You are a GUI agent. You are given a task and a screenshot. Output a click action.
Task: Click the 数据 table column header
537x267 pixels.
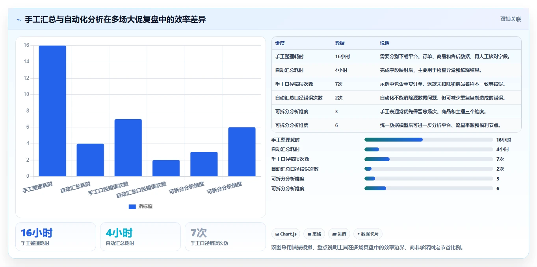(340, 43)
